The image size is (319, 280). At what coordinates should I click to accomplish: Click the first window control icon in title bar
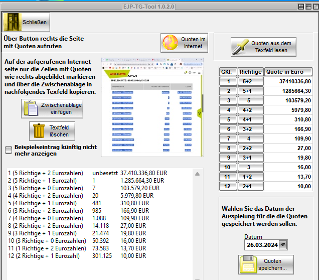pos(301,7)
